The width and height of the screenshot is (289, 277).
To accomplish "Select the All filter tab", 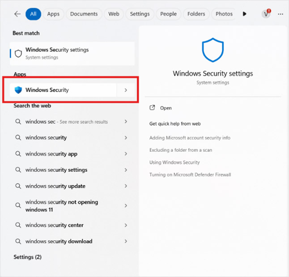I will point(33,14).
